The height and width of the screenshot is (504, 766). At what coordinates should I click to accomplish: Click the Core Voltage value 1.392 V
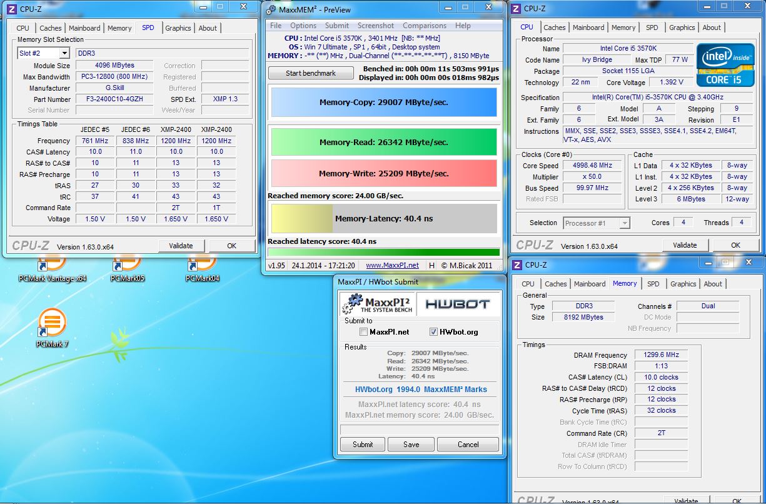pyautogui.click(x=672, y=82)
